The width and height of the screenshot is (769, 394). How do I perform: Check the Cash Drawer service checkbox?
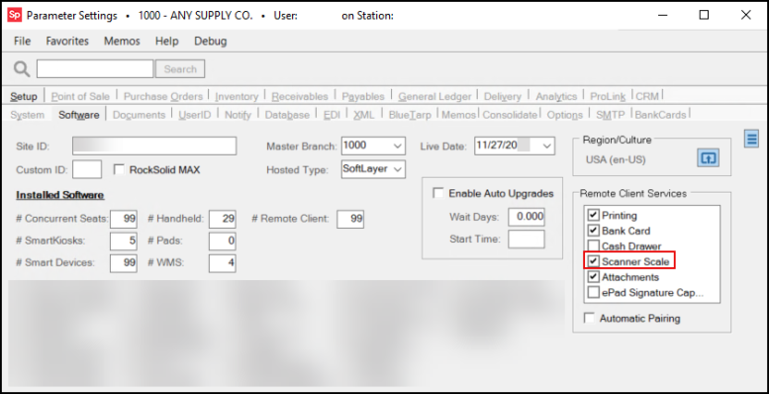coord(594,246)
